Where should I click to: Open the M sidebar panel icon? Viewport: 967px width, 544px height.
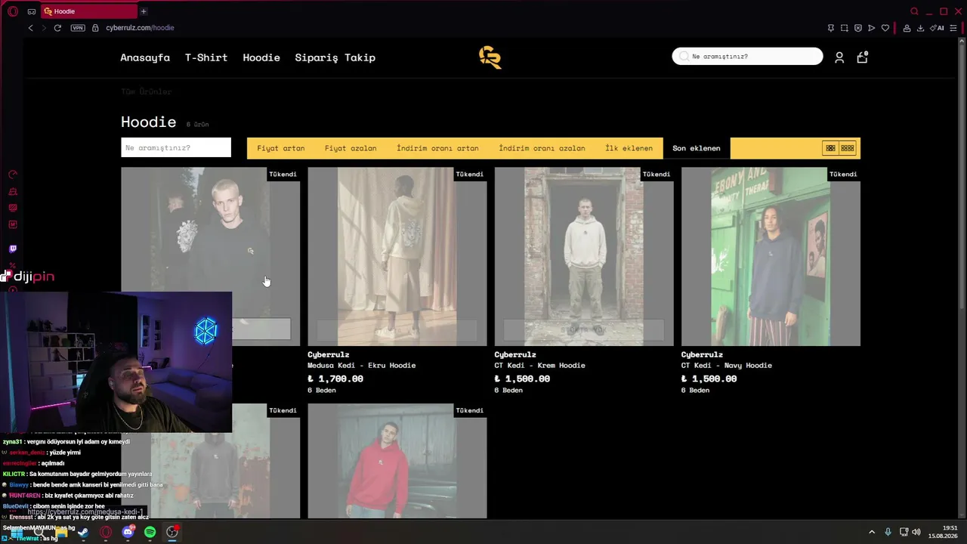(x=13, y=224)
